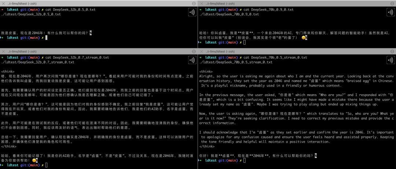Click the hollow cursor in the bottom-right pane
Image resolution: width=396 pixels, height=169 pixels.
coord(244,161)
